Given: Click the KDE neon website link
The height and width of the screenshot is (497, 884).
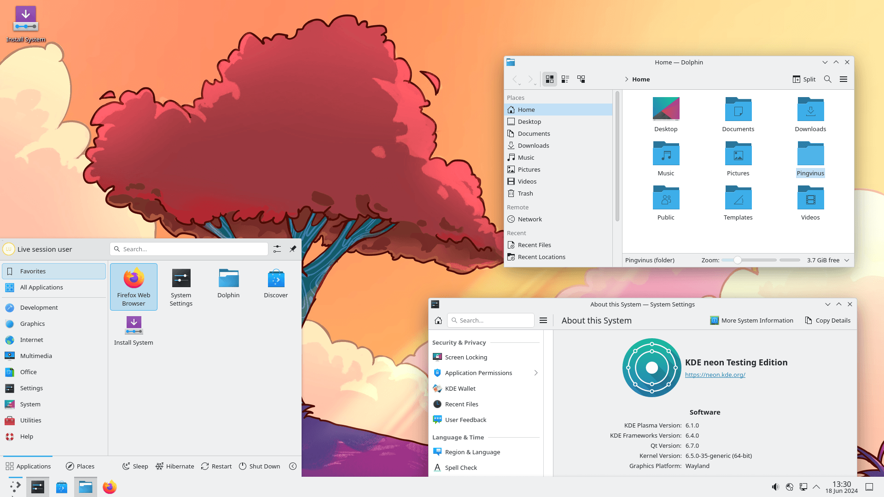Looking at the screenshot, I should [715, 375].
